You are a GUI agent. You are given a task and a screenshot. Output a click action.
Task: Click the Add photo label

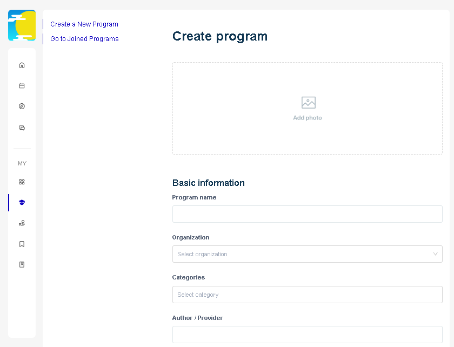tap(308, 118)
